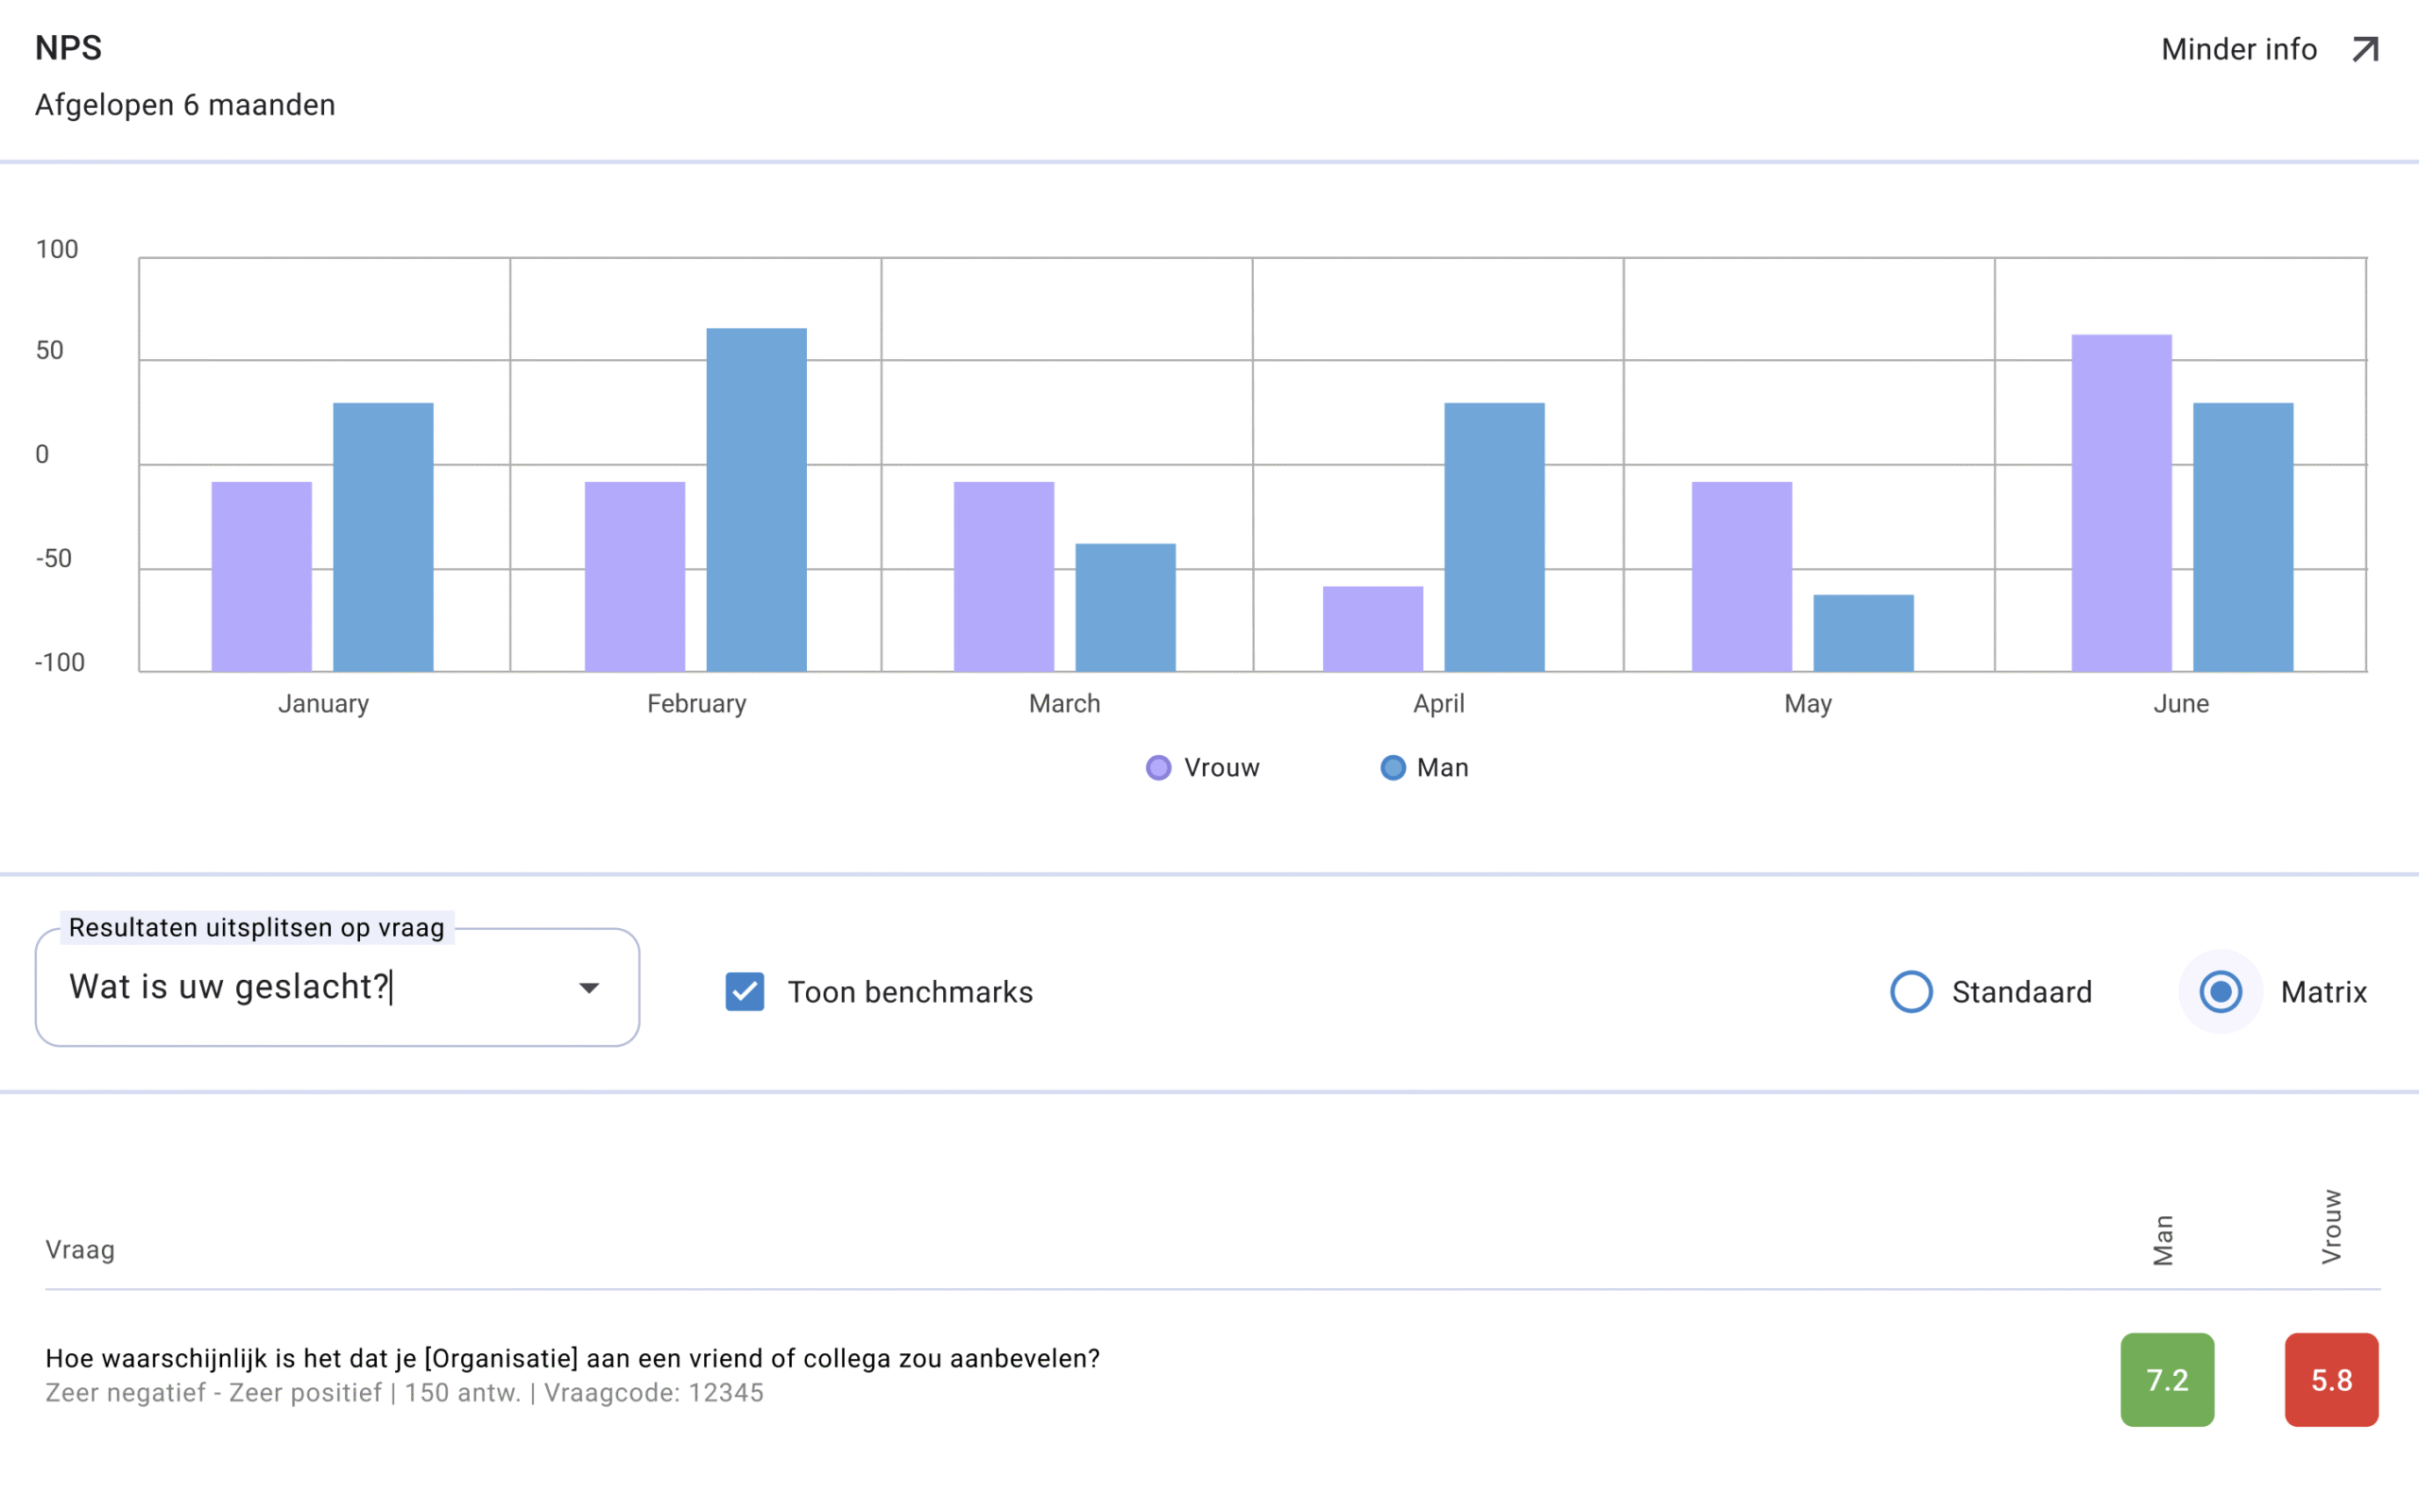The height and width of the screenshot is (1512, 2419).
Task: Click the Vrouw legend circle marker
Action: pos(1158,768)
